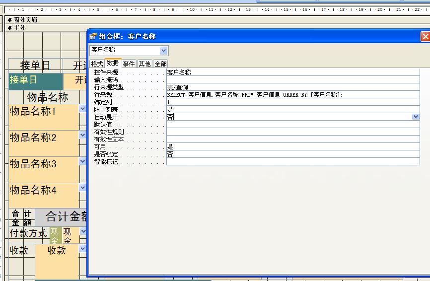This screenshot has width=430, height=281.
Task: Click the horizontal ruler at mark 10
Action: 192,9
